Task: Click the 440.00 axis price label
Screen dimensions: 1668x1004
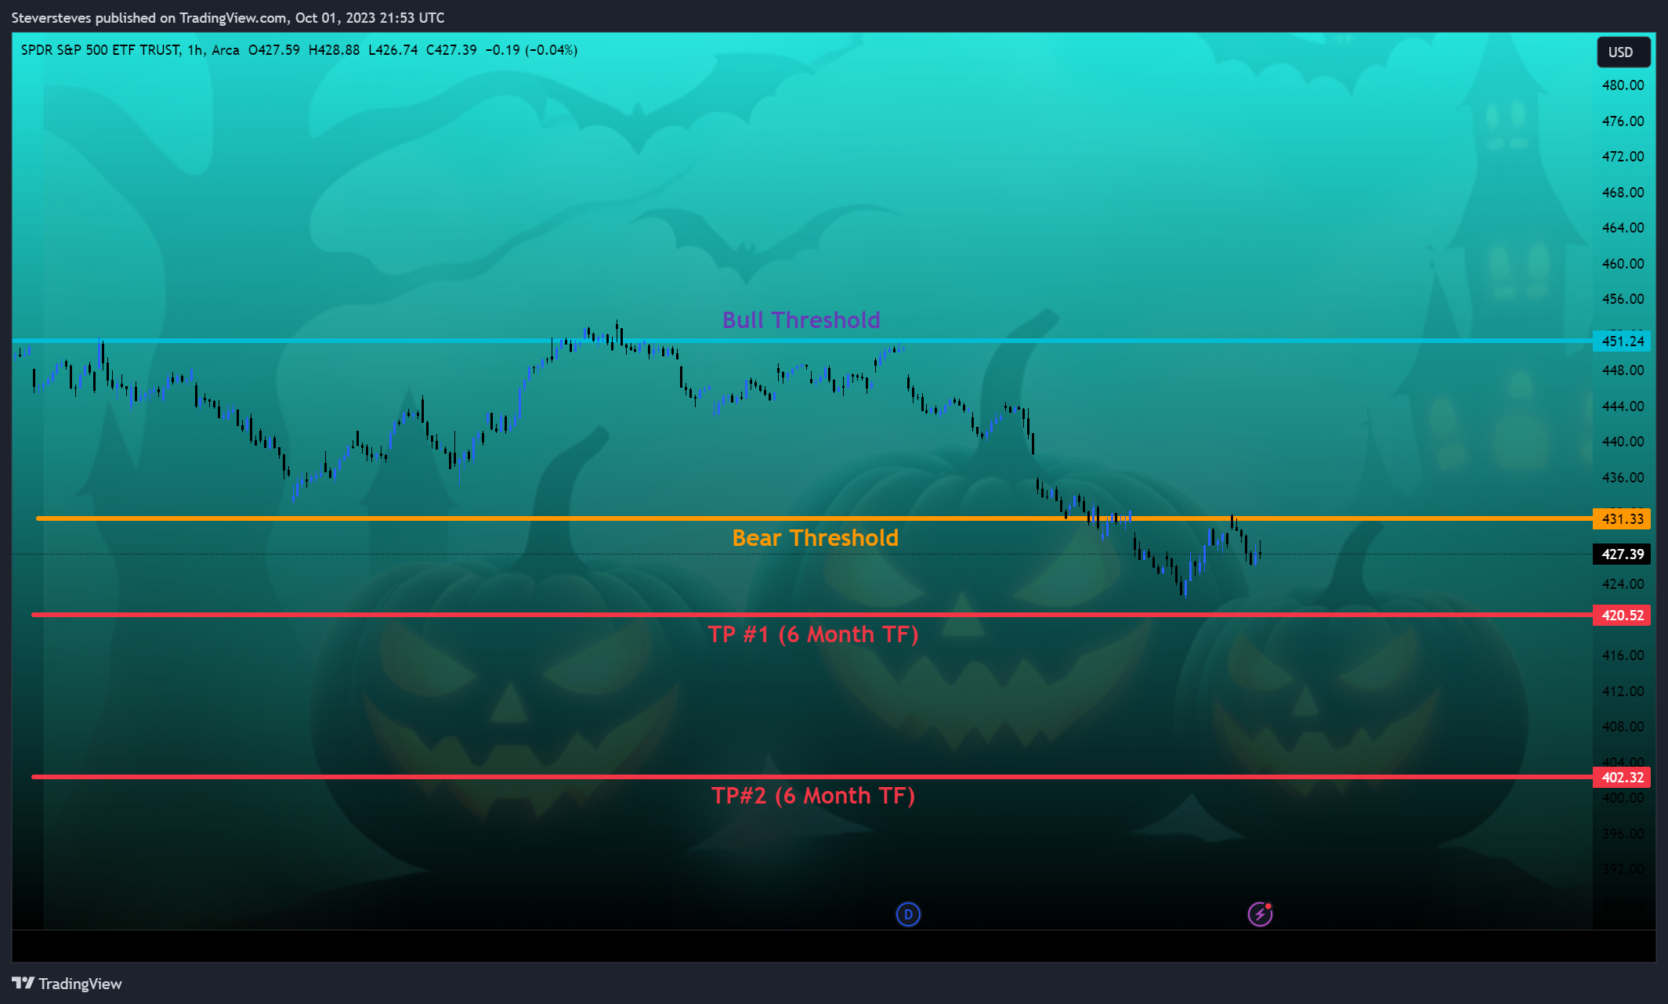Action: pos(1623,442)
